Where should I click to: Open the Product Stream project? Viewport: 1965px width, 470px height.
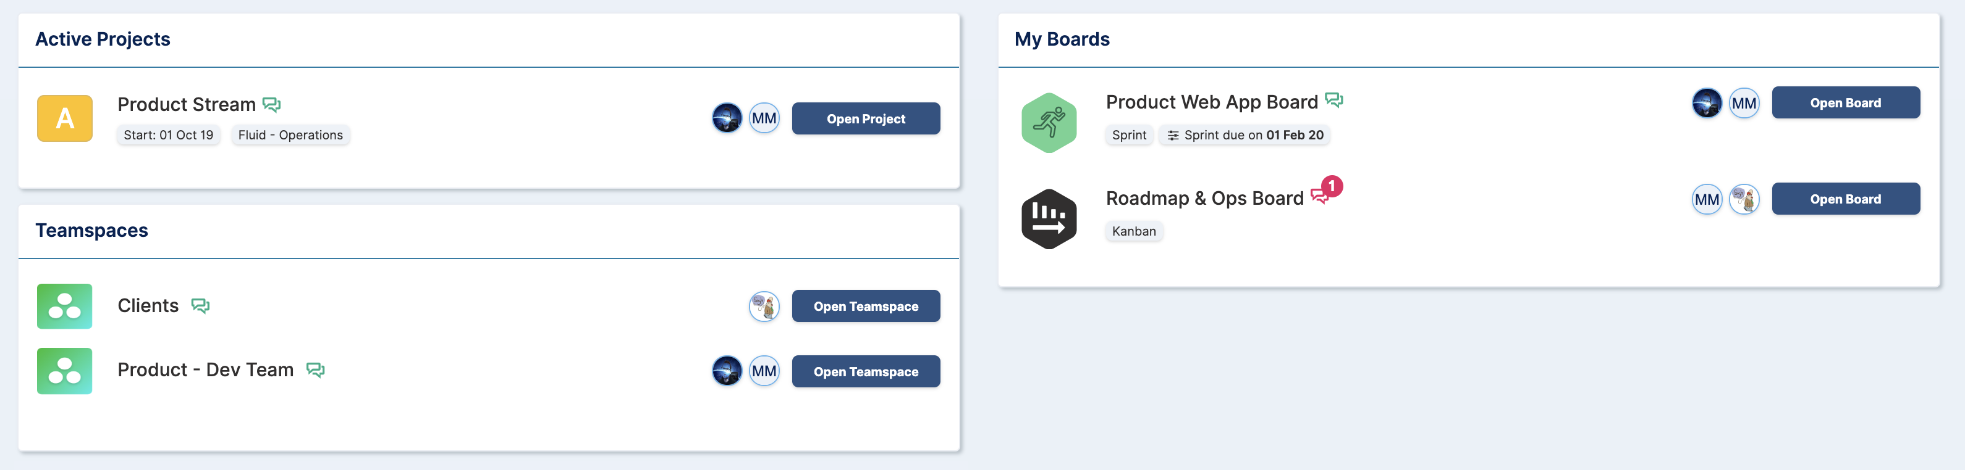(866, 119)
